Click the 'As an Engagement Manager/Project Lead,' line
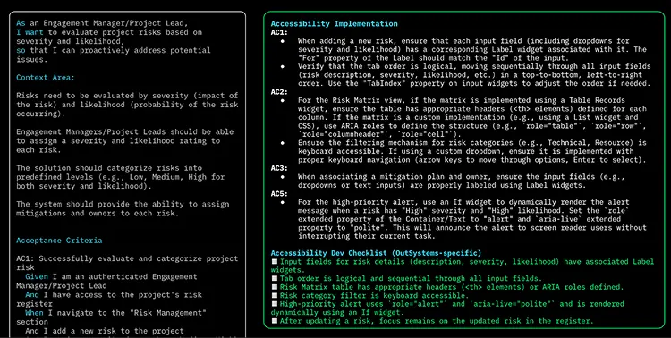Viewport: 671px width, 338px height. tap(102, 23)
